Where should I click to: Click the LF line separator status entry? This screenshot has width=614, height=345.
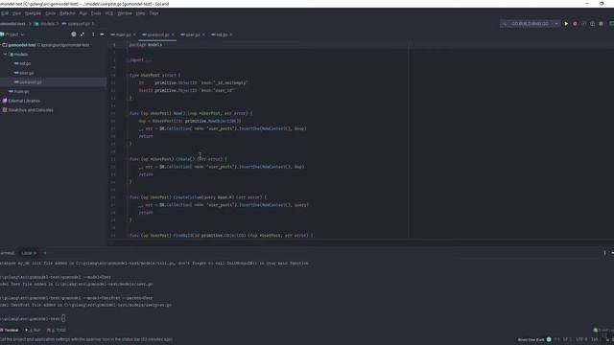click(x=567, y=339)
